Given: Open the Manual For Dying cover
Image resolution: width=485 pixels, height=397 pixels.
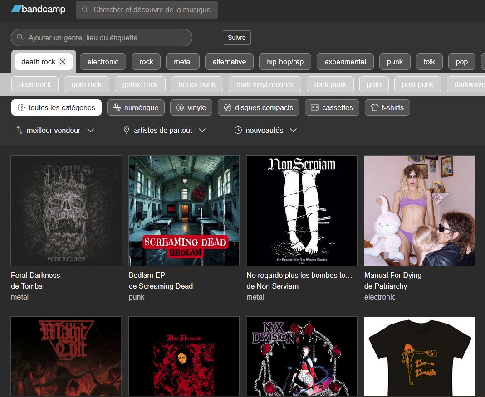Looking at the screenshot, I should click(420, 211).
